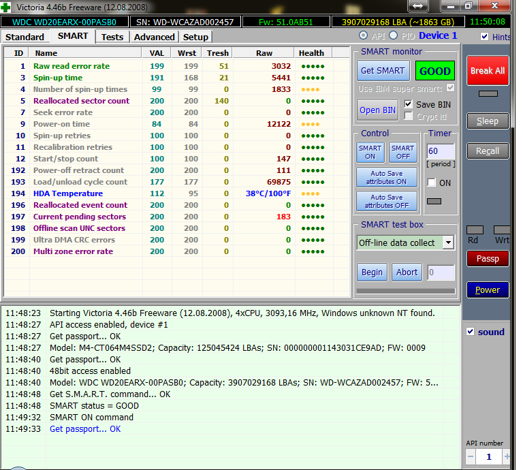Increase API number with plus button
The width and height of the screenshot is (523, 470).
pyautogui.click(x=507, y=456)
